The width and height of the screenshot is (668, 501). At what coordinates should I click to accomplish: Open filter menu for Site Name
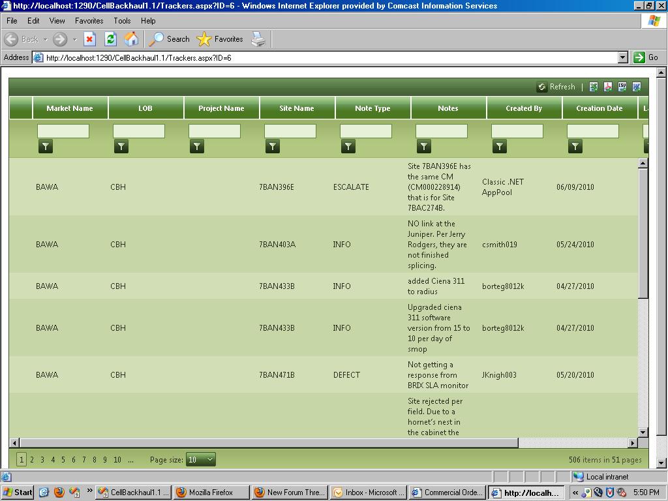pos(273,147)
